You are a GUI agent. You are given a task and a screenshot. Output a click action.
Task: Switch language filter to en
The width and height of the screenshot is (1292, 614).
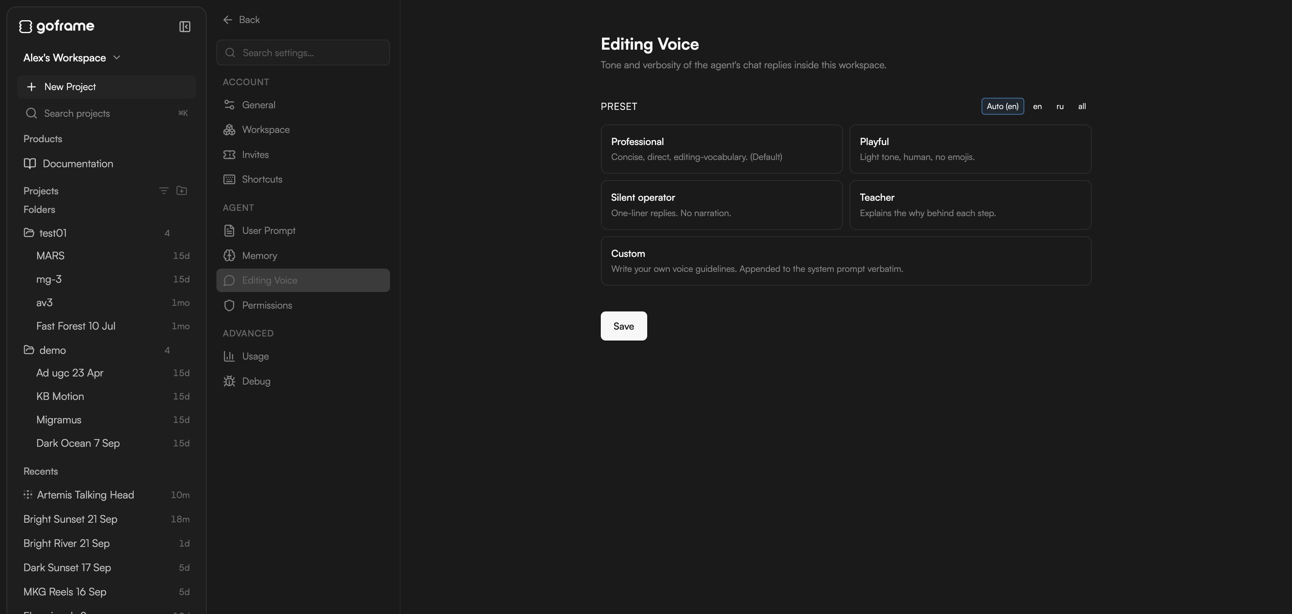coord(1037,106)
